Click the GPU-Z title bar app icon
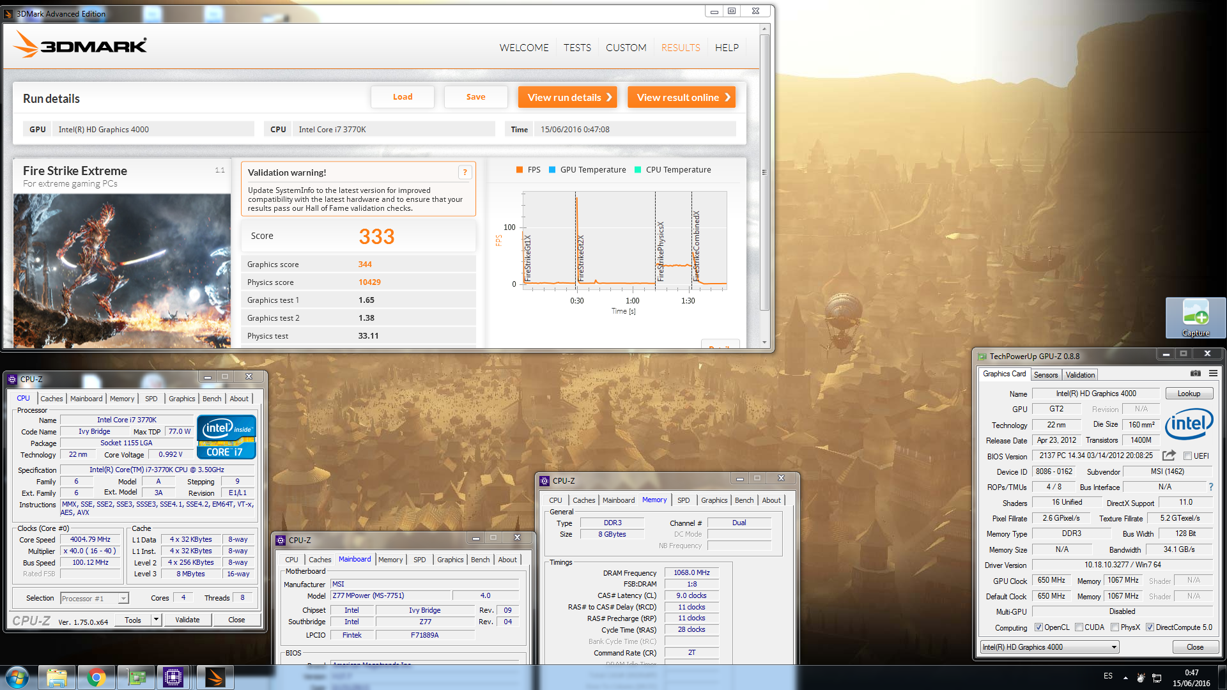This screenshot has height=690, width=1227. pos(982,356)
